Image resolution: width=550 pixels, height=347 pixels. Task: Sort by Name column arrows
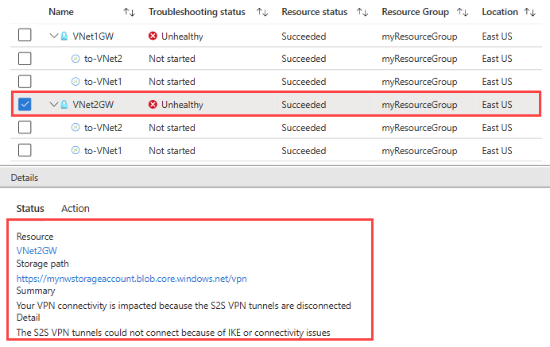click(130, 13)
